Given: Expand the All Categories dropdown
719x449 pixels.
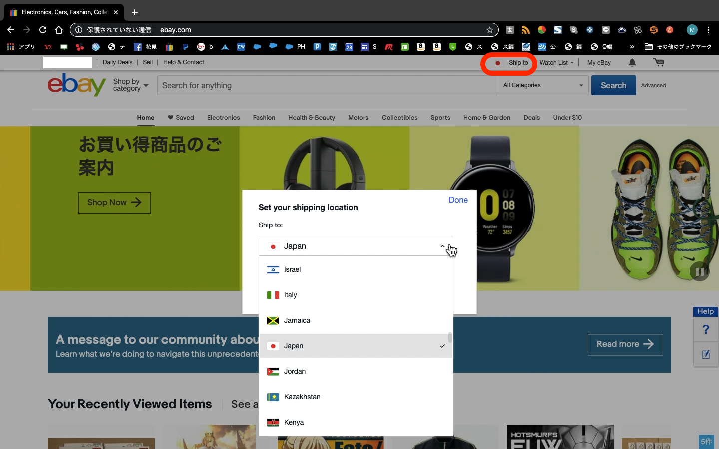Looking at the screenshot, I should pyautogui.click(x=543, y=85).
